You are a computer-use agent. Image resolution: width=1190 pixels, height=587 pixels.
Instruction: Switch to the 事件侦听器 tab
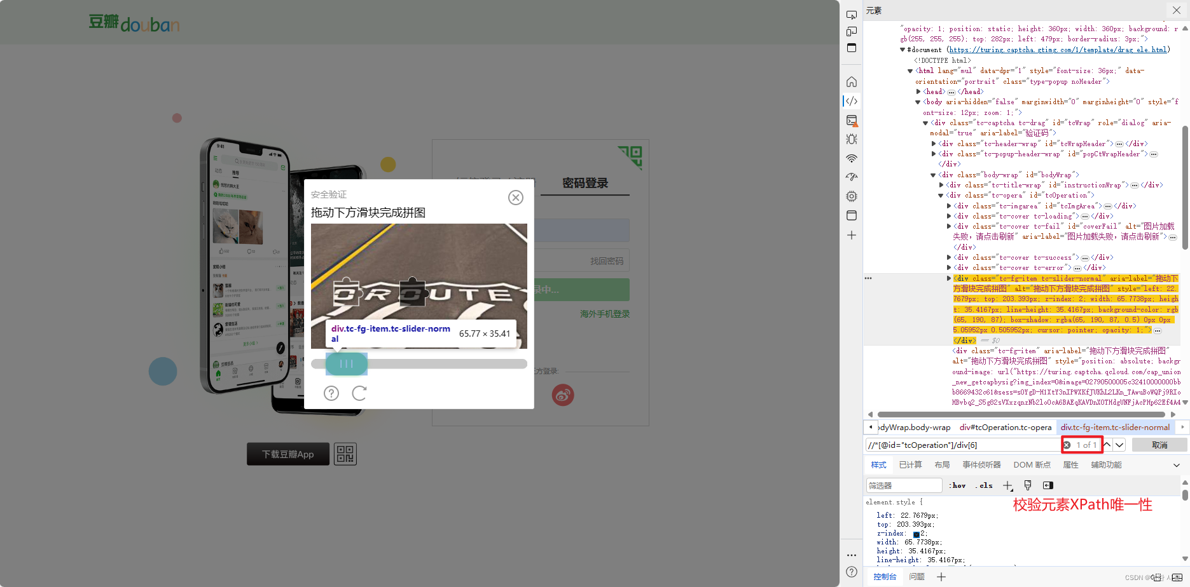tap(981, 465)
